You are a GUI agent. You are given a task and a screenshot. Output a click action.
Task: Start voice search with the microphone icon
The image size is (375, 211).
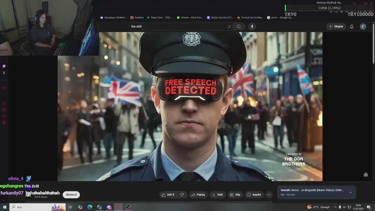tap(252, 27)
